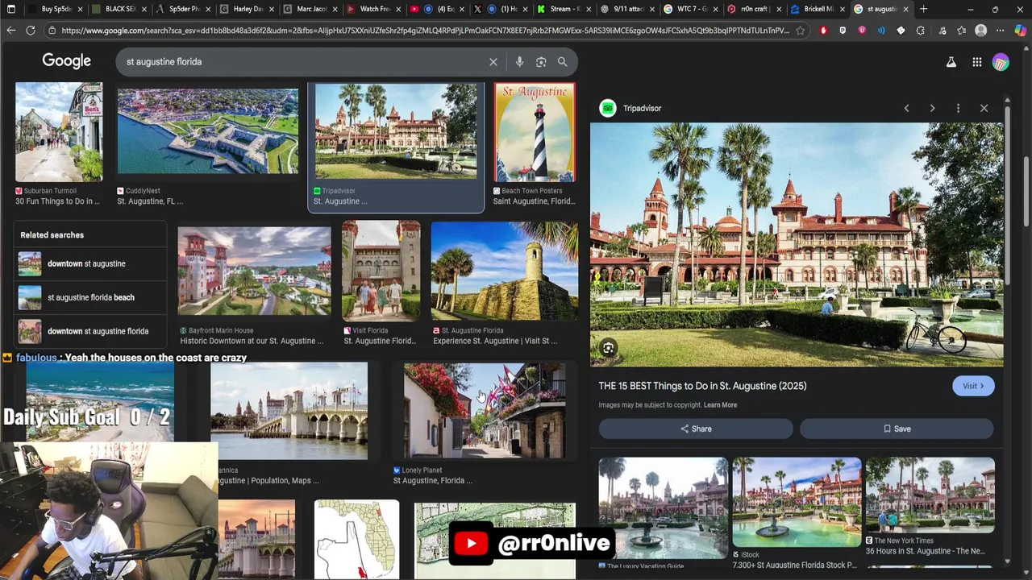Open related search downtown st augustine
This screenshot has width=1032, height=580.
(x=89, y=264)
